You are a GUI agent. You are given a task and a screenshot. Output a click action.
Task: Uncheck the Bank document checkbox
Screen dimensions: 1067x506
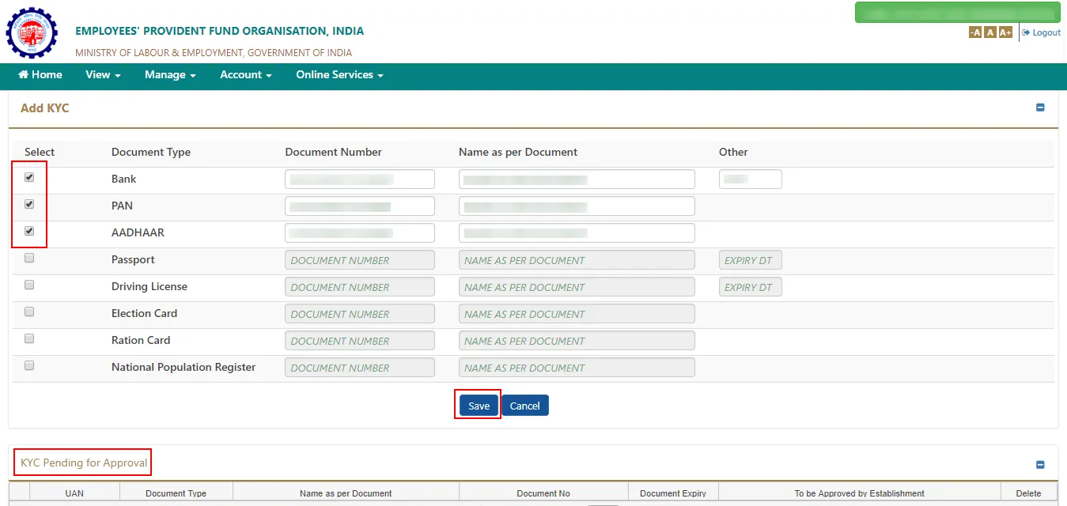tap(29, 178)
